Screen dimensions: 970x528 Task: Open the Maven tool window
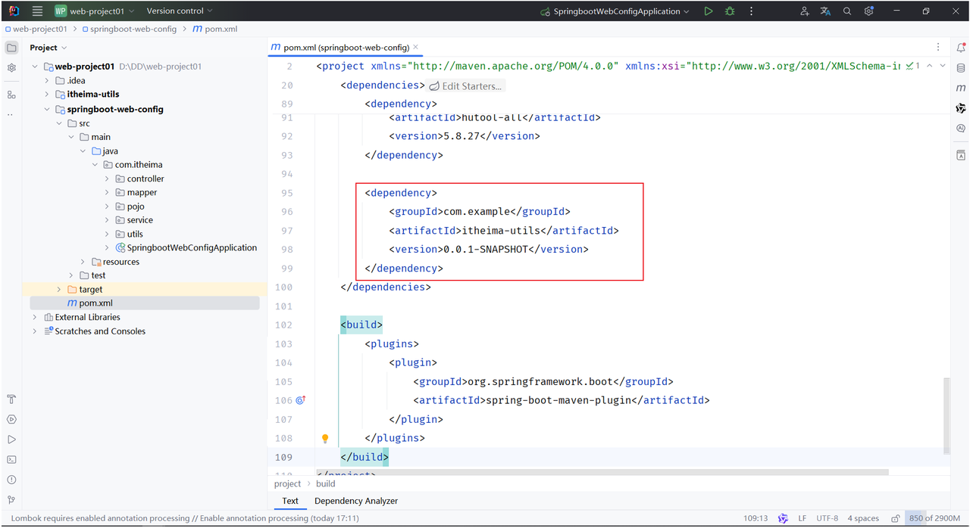tap(960, 89)
